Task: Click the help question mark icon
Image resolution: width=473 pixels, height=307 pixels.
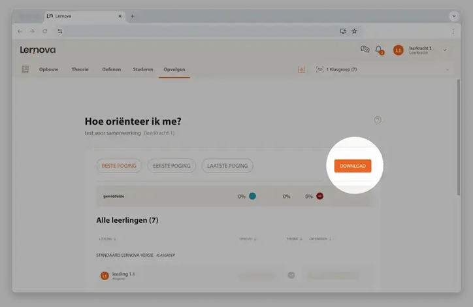Action: (378, 120)
